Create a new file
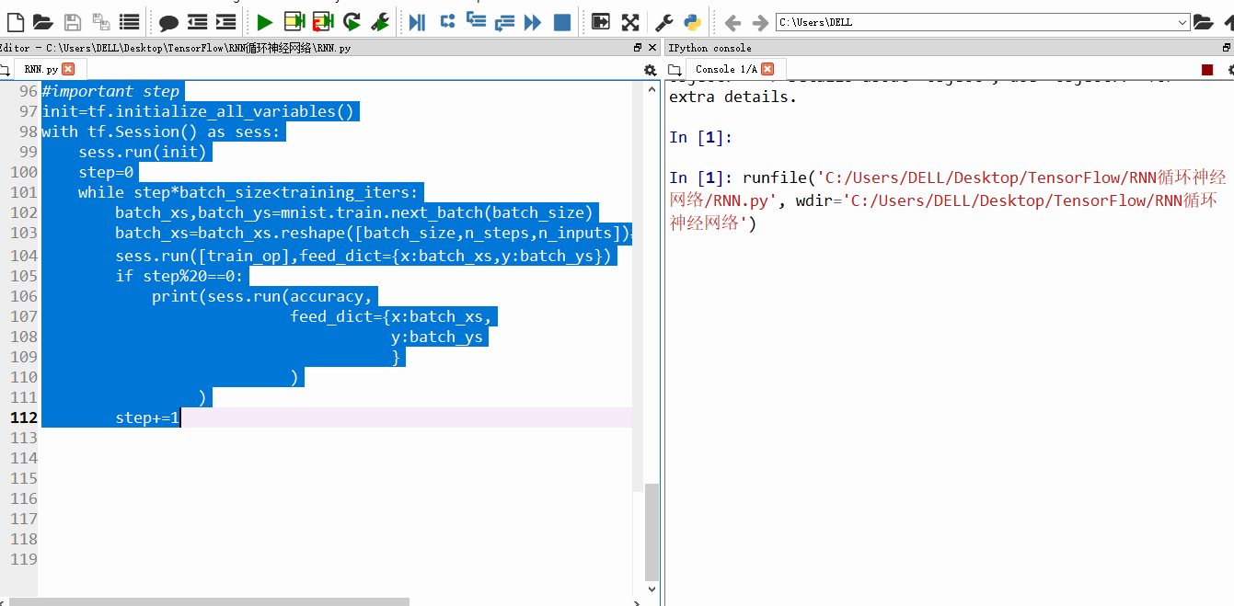 [x=16, y=22]
